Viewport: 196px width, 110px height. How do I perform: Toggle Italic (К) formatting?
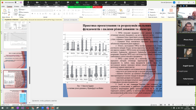click(35, 13)
